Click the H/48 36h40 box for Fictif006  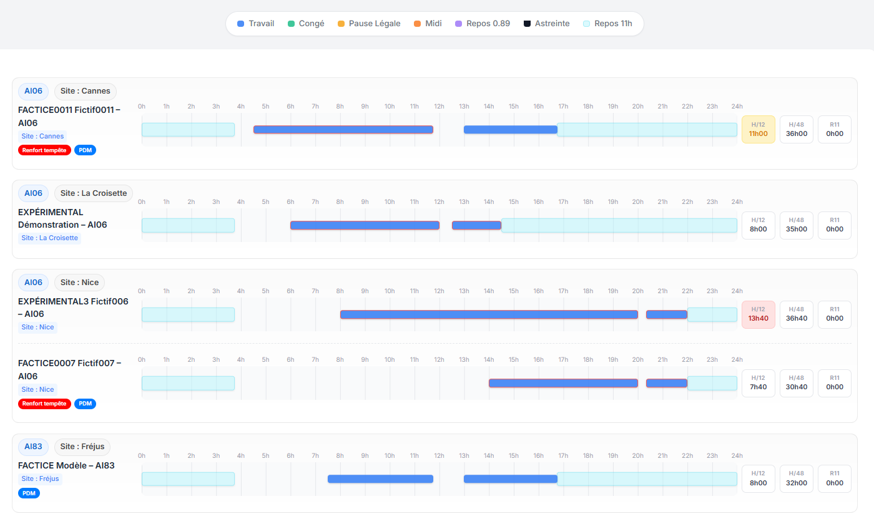pos(797,314)
